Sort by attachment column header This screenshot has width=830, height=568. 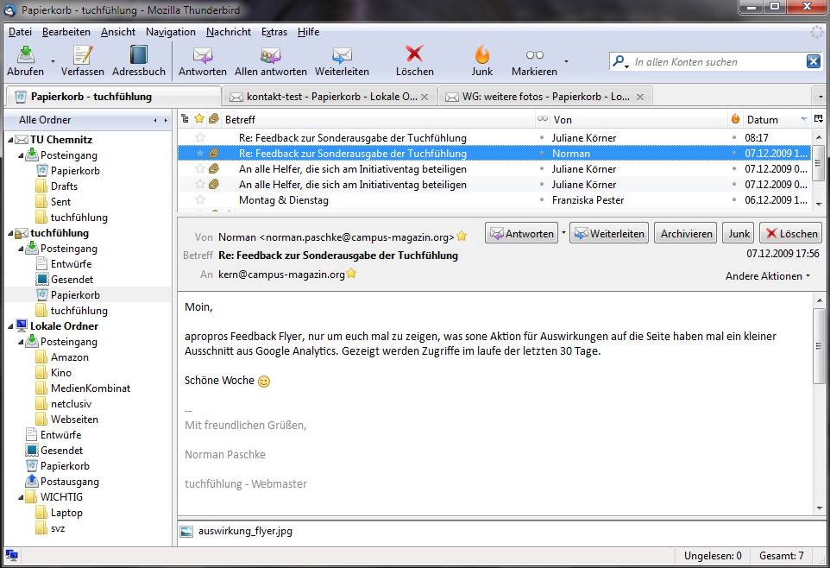coord(214,118)
